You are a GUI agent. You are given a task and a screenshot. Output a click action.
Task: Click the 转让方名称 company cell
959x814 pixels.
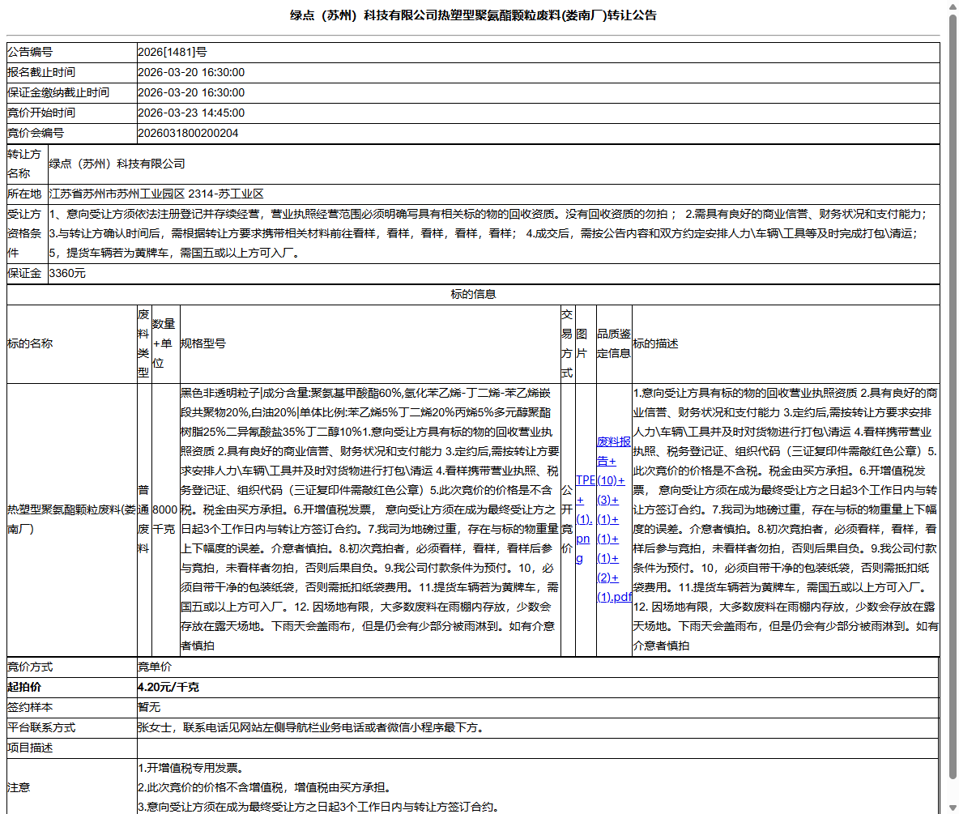117,164
